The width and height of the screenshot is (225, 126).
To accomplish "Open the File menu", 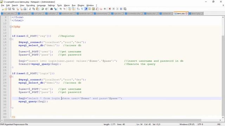I will [2, 6].
